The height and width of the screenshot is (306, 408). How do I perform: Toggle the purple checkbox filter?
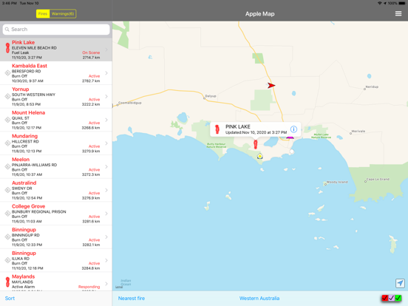pos(391,298)
